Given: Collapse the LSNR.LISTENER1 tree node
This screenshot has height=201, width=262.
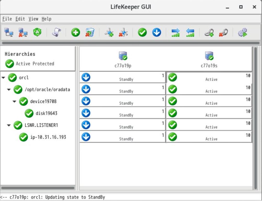Looking at the screenshot, I should 9,125.
